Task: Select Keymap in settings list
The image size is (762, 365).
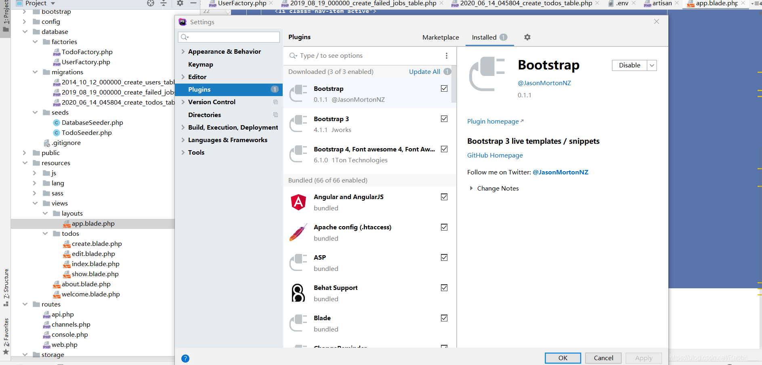Action: tap(201, 64)
